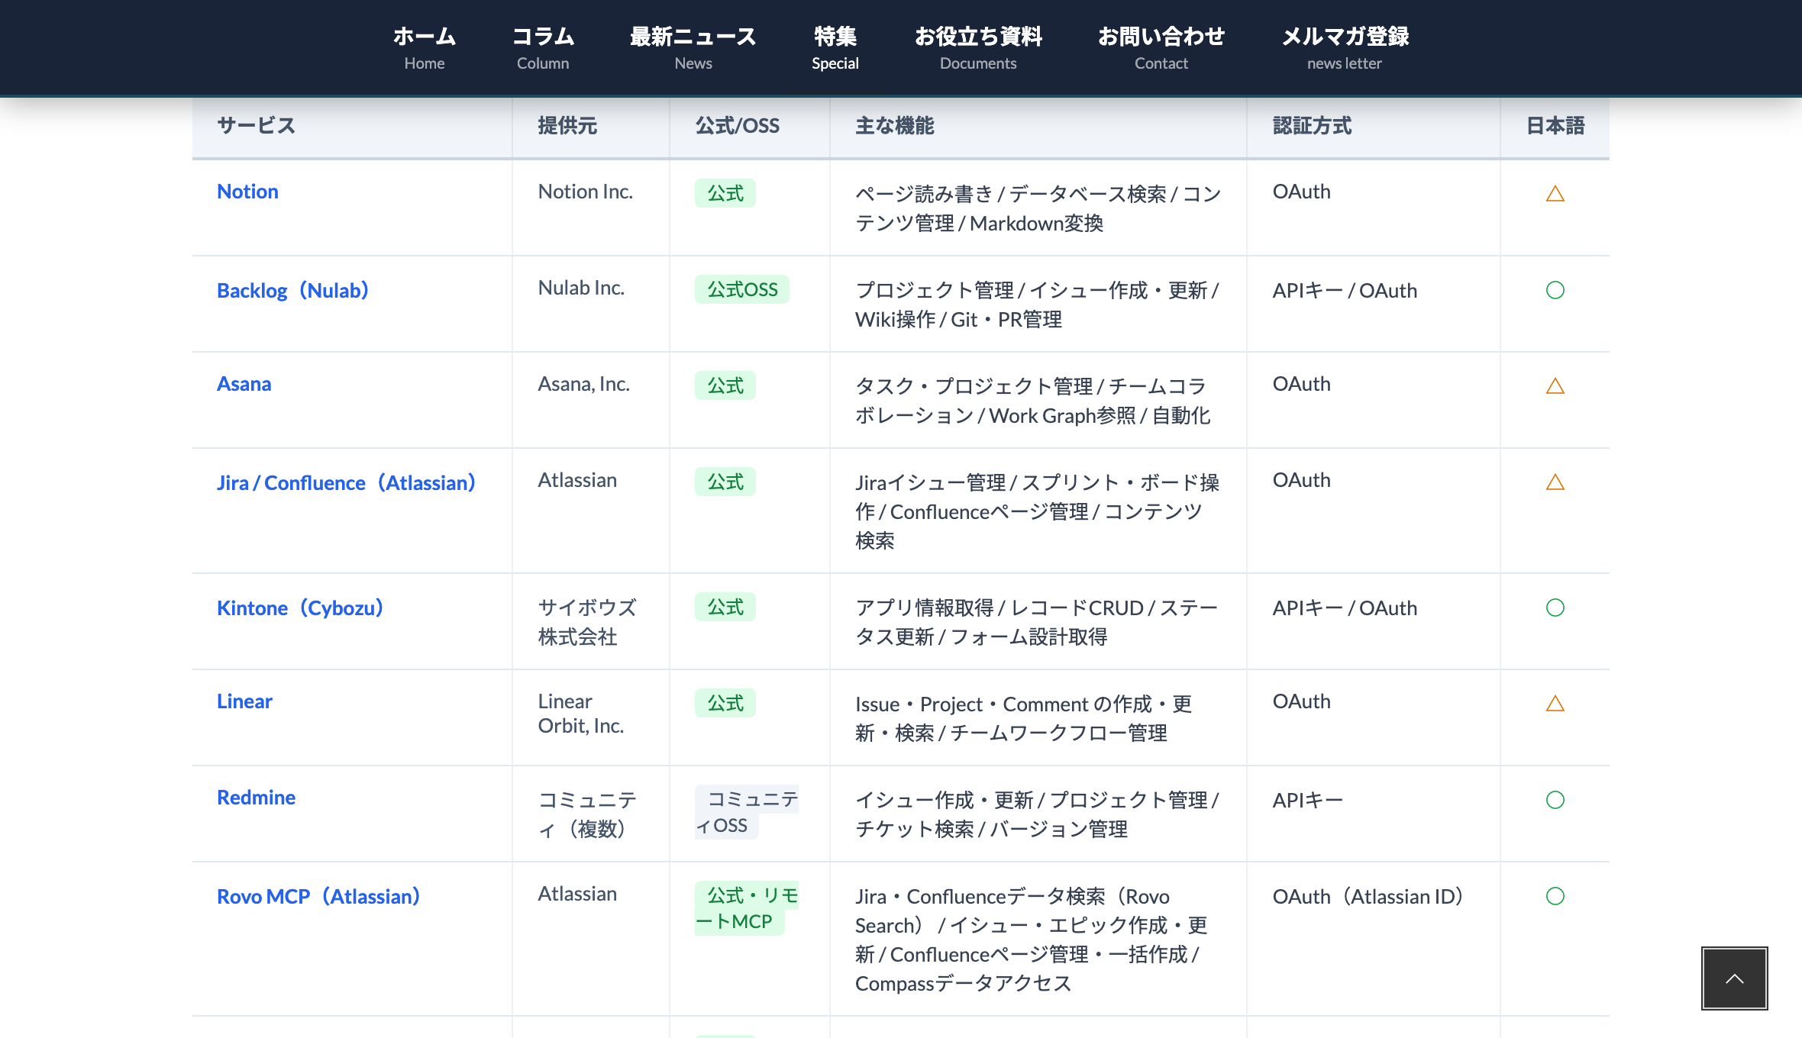Image resolution: width=1802 pixels, height=1038 pixels.
Task: Open お役立ち資料 Documents page
Action: [x=978, y=47]
